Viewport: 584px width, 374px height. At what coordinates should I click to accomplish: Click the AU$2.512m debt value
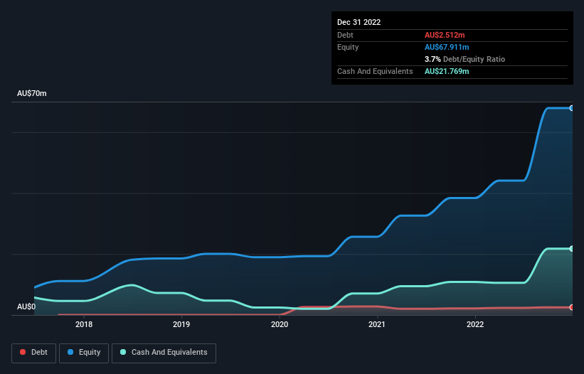point(445,35)
